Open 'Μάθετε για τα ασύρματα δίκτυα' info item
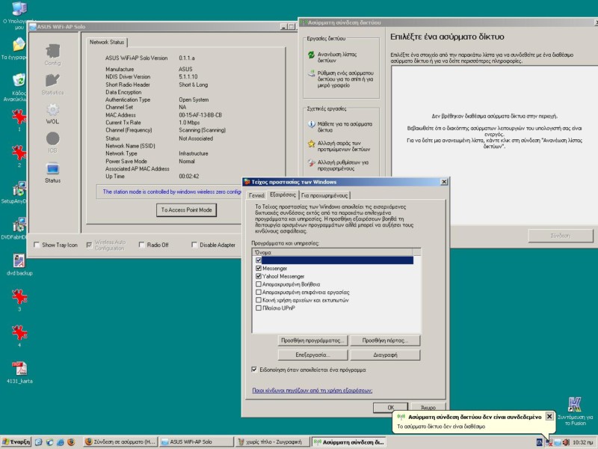Screen dimensions: 598x449 [x=340, y=126]
